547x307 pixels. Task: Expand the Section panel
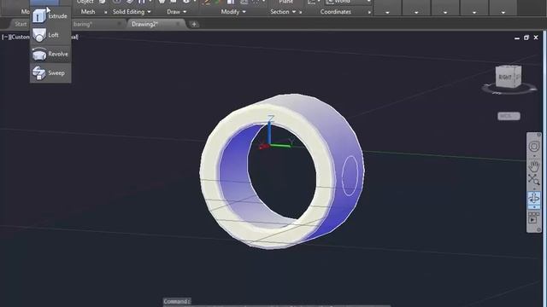click(283, 12)
